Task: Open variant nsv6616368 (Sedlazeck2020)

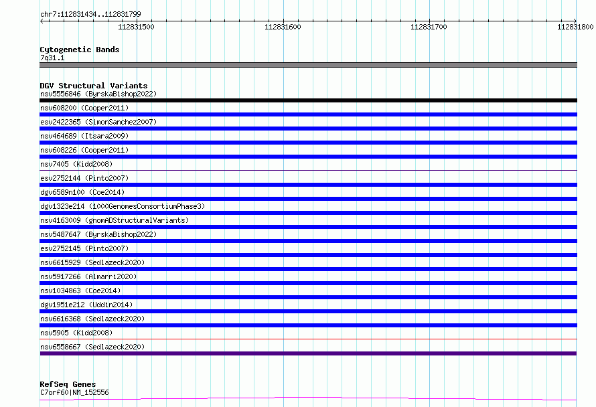Action: (x=92, y=319)
